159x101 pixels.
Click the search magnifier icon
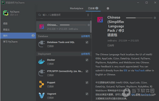[x=39, y=15]
